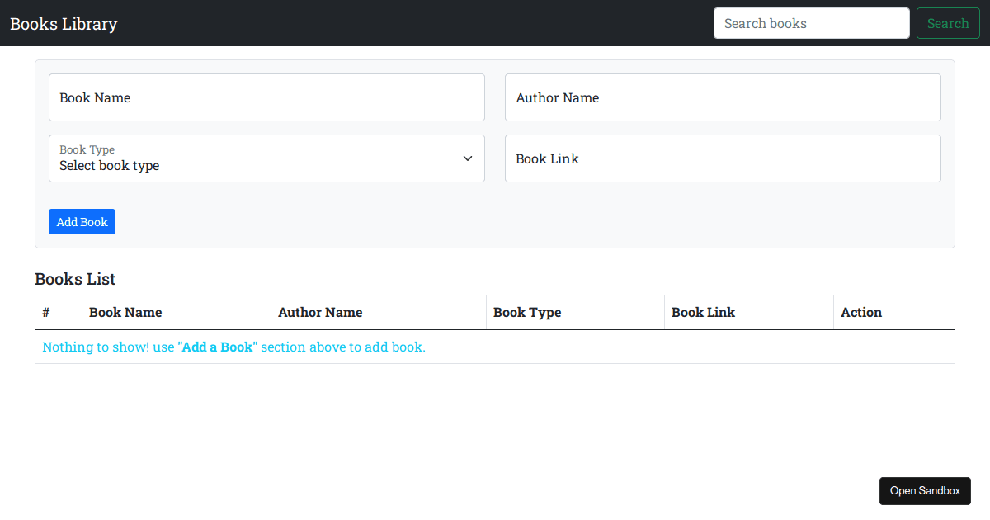Viewport: 990px width, 520px height.
Task: Click the Author Name input field
Action: pyautogui.click(x=722, y=97)
